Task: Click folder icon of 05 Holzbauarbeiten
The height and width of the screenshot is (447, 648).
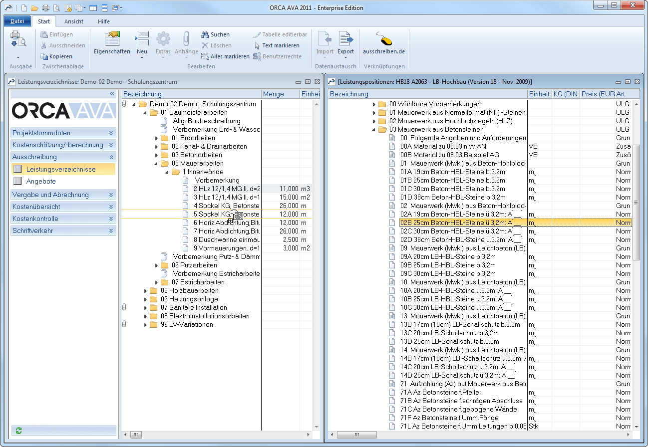Action: (154, 290)
